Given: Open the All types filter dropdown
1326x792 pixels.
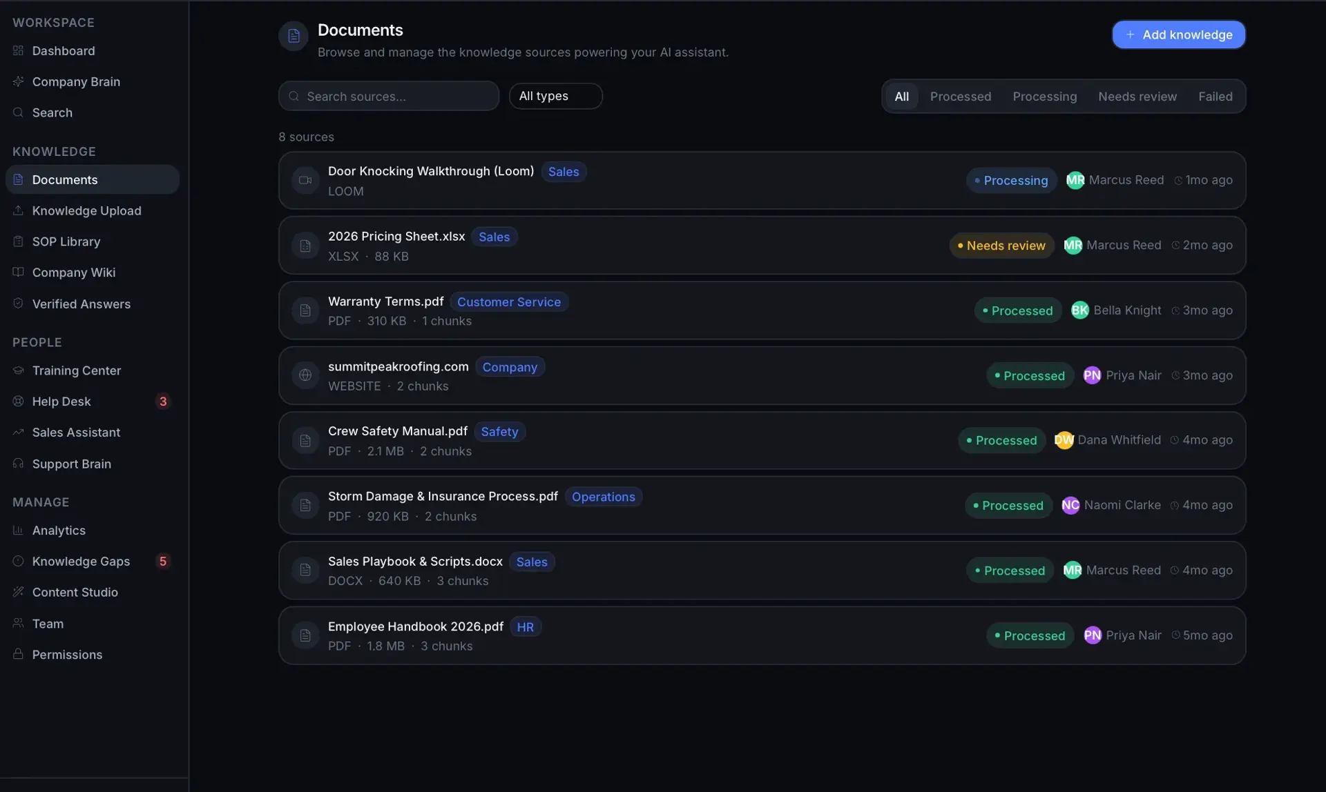Looking at the screenshot, I should click(555, 96).
